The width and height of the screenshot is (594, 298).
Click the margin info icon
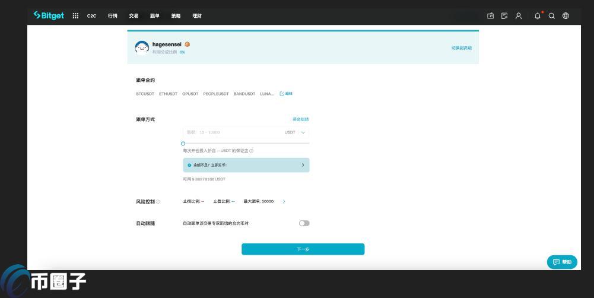click(x=252, y=151)
